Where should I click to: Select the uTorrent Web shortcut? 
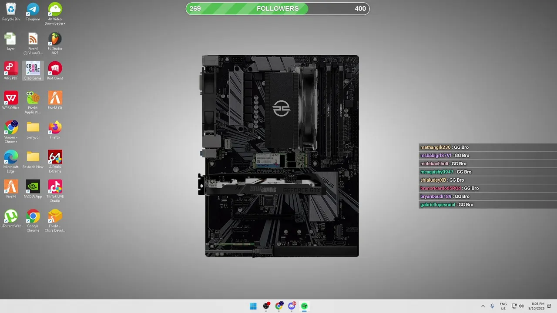click(11, 219)
